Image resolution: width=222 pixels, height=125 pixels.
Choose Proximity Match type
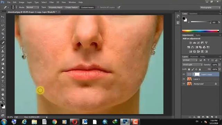tap(55, 7)
